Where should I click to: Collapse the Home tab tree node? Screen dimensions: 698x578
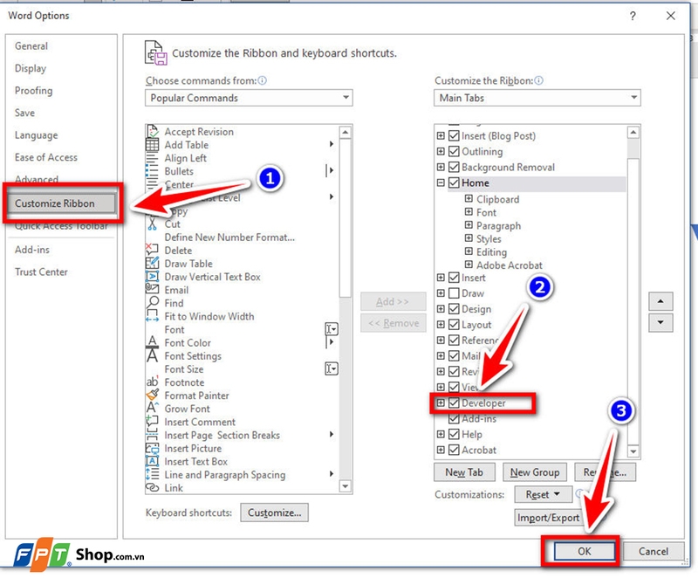[441, 182]
